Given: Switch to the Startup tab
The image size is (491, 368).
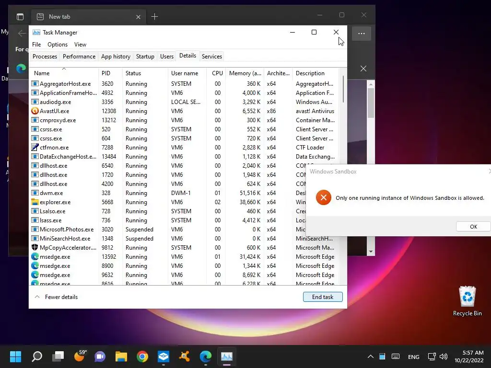Looking at the screenshot, I should 145,57.
